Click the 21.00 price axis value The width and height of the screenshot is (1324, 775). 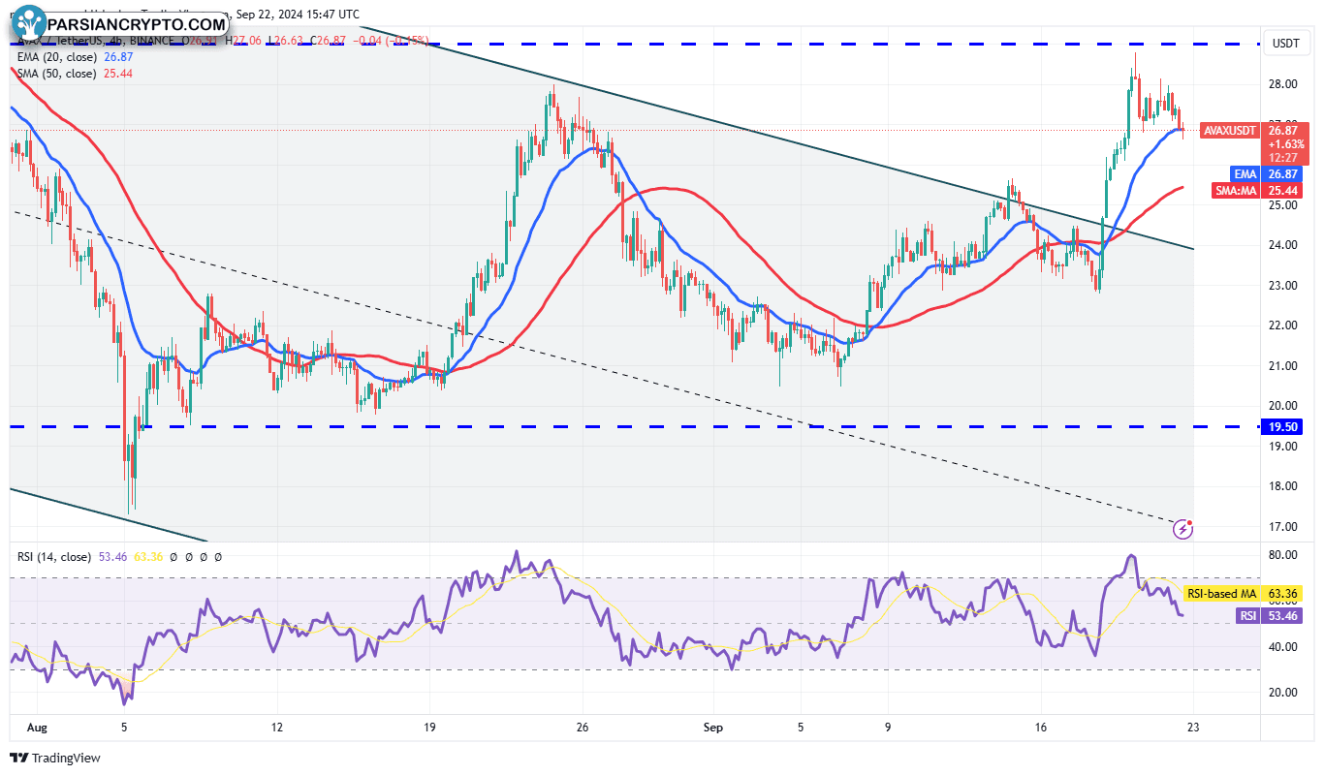coord(1283,366)
